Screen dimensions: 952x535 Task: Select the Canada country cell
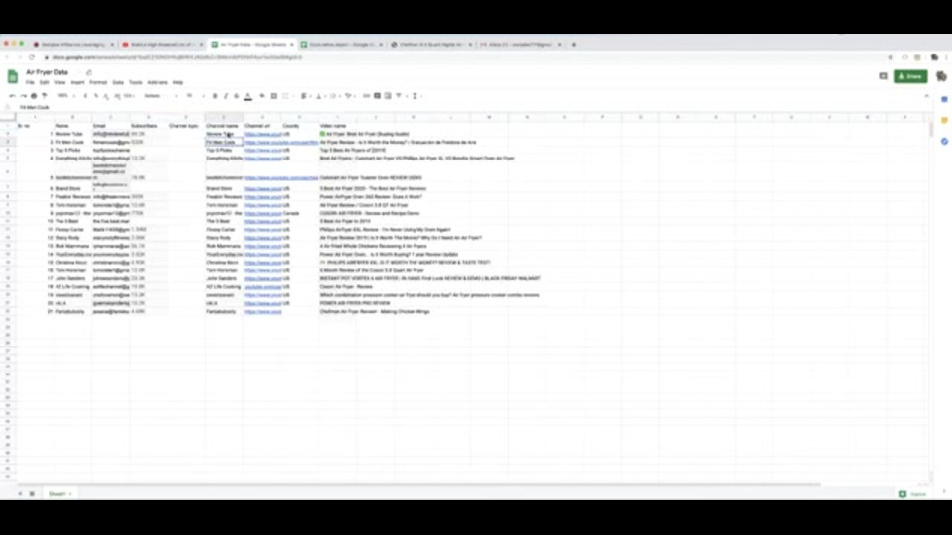click(299, 214)
